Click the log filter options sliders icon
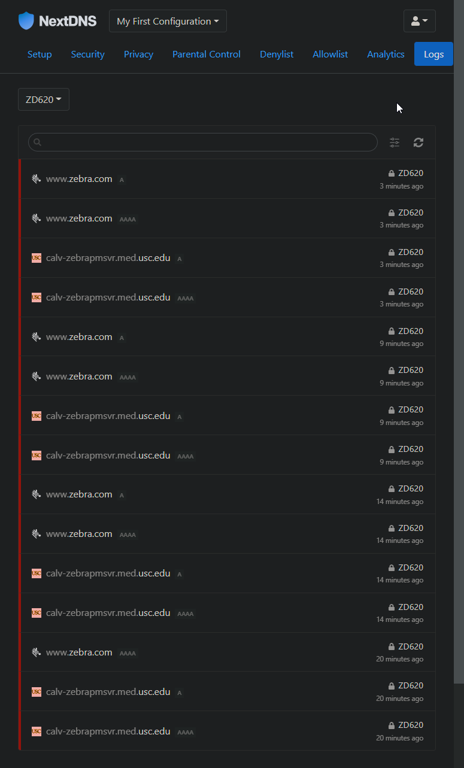 point(395,142)
